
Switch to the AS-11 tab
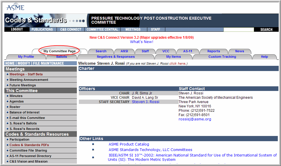(x=188, y=51)
